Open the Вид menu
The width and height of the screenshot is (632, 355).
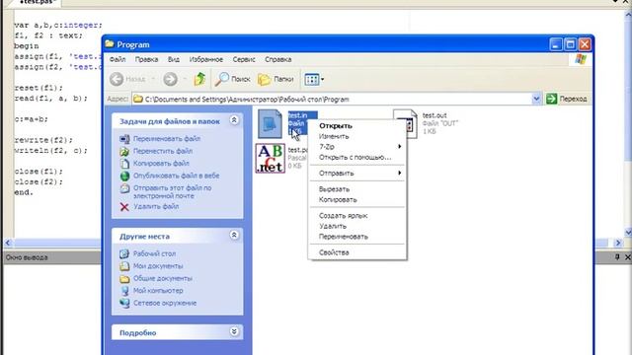point(174,59)
